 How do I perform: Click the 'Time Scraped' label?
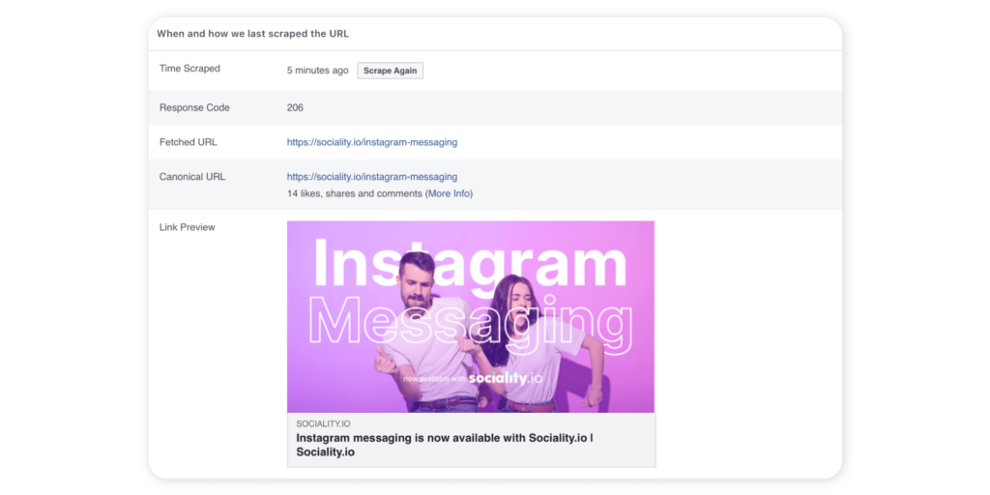coord(190,69)
